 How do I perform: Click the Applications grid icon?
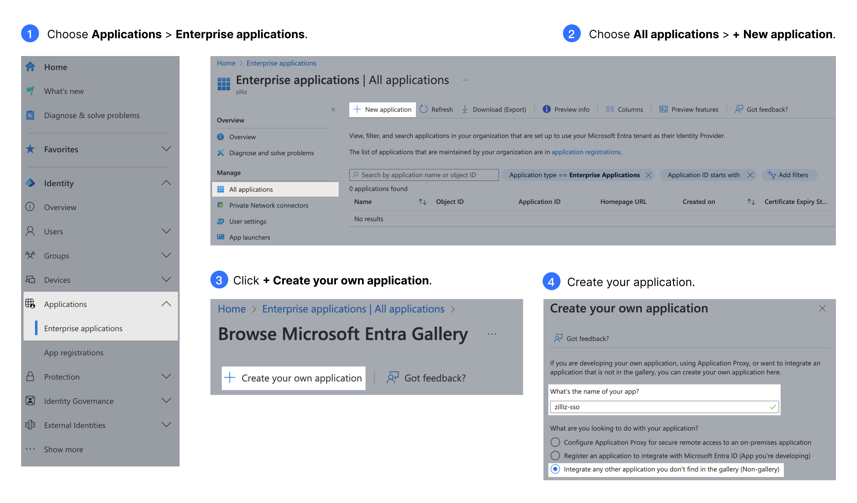[30, 304]
